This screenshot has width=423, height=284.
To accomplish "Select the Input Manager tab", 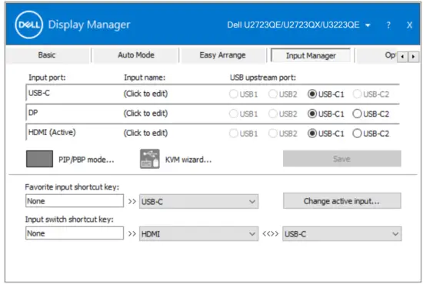I will (x=311, y=55).
